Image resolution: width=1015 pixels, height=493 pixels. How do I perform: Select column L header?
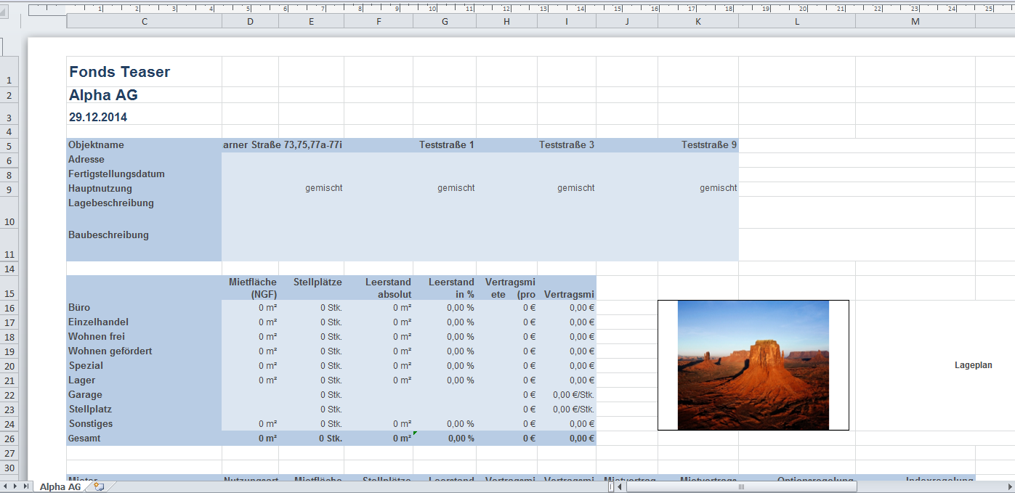click(x=797, y=22)
